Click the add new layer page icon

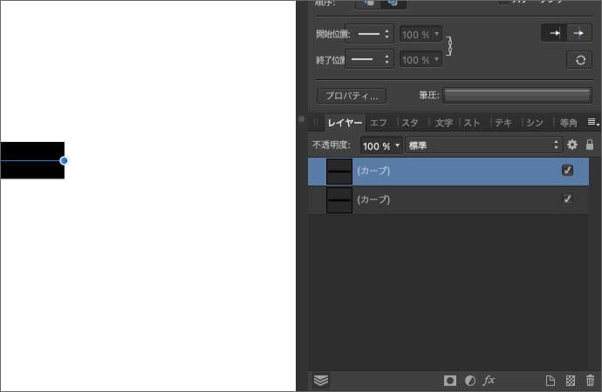(x=551, y=381)
